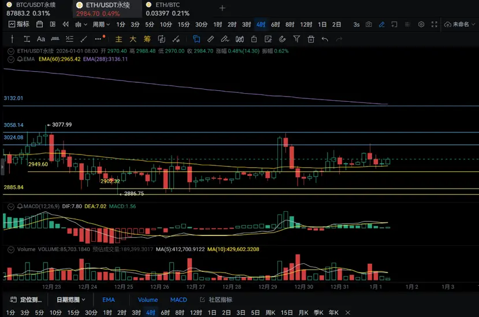Expand the left side panel handle
This screenshot has height=317, width=479.
tap(2, 167)
